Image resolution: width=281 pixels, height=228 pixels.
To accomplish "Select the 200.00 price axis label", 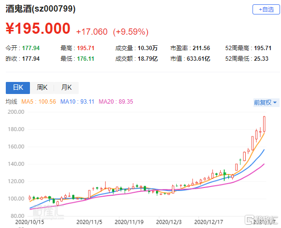I will (16, 112).
